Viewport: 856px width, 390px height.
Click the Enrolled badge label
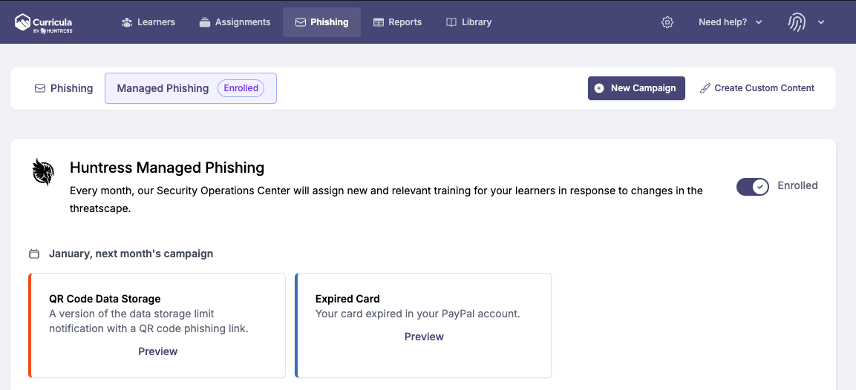point(241,88)
